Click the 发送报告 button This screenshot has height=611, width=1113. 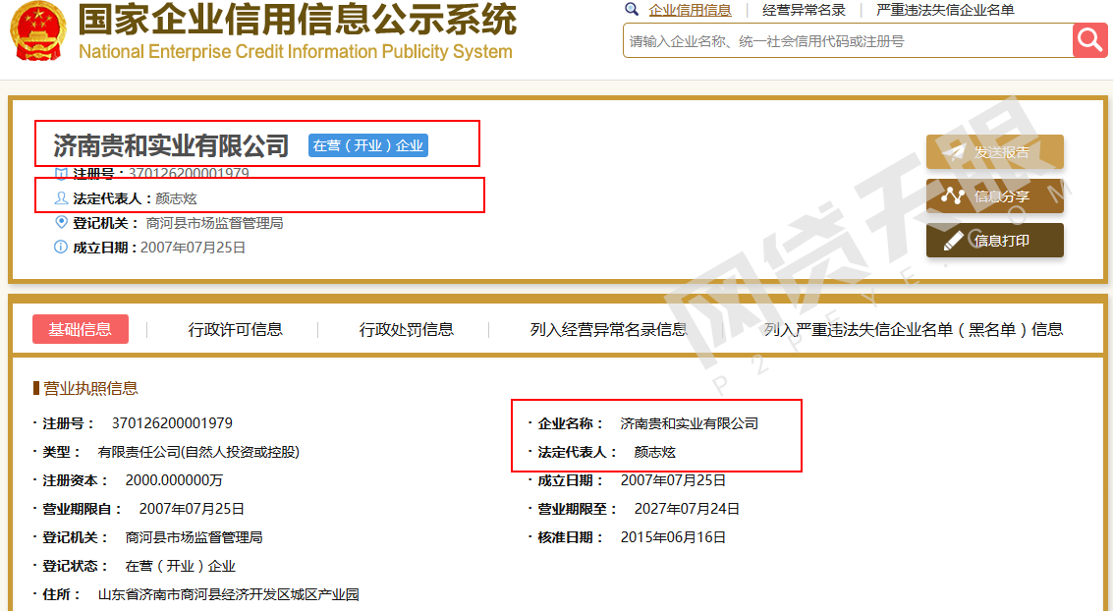point(994,152)
